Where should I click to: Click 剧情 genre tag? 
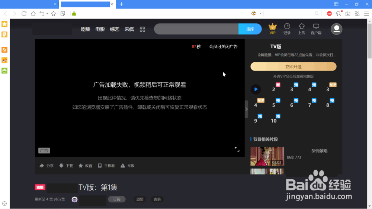(140, 199)
